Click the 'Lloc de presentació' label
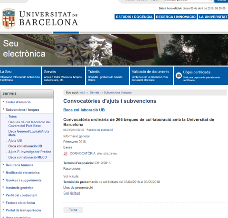 [78, 188]
